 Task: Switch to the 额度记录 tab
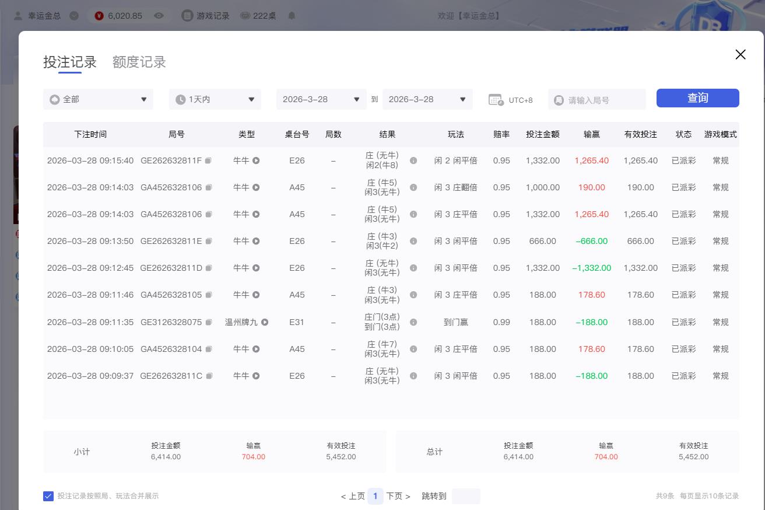click(139, 62)
